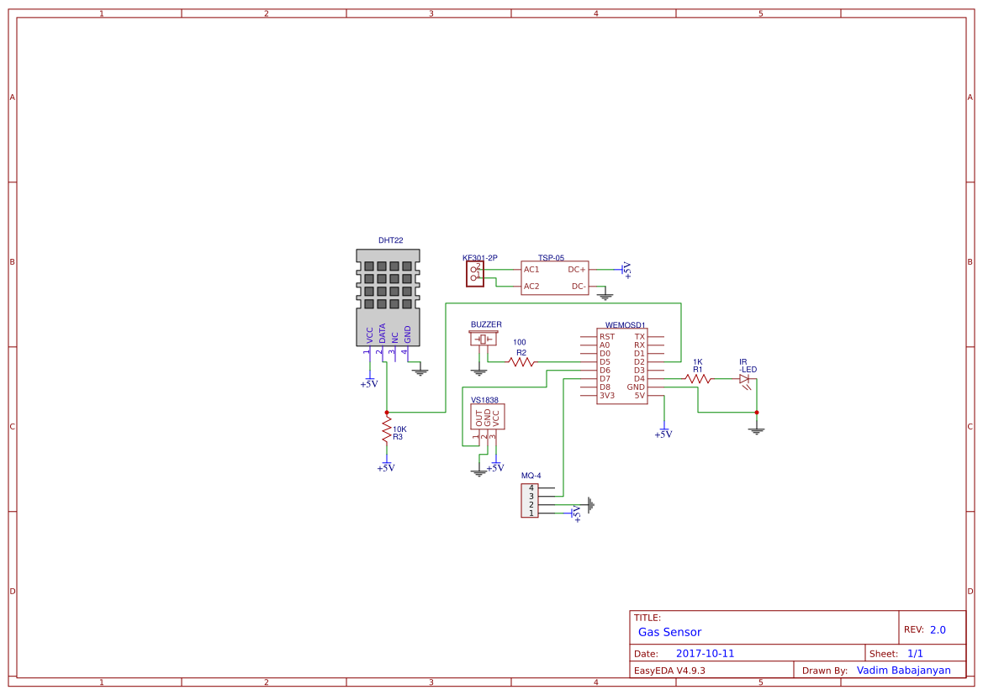Select the date 2017-10-11 field
Screen dimensions: 983x695
706,652
